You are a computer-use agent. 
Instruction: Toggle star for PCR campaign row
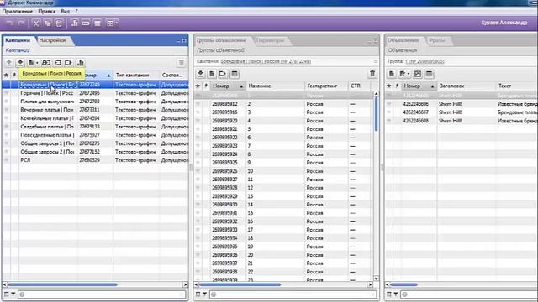coord(6,160)
